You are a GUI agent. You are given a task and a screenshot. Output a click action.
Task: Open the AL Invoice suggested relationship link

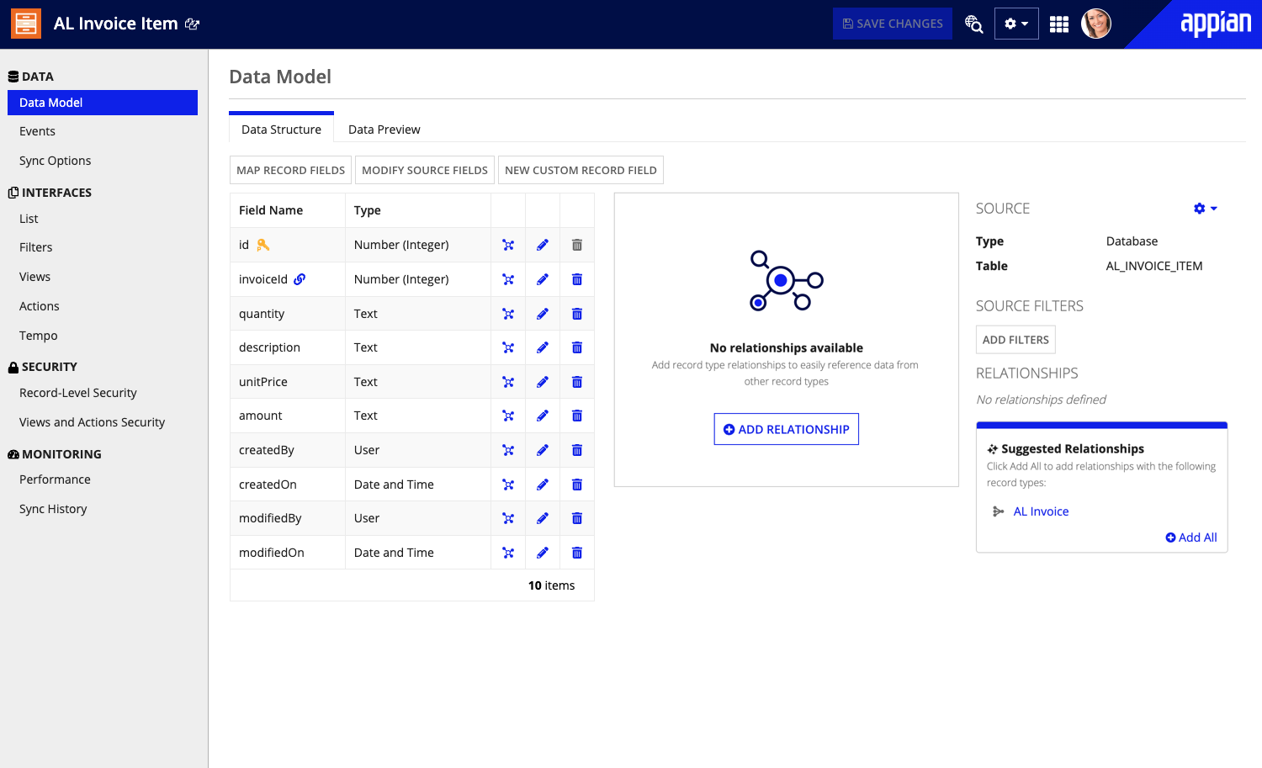[x=1041, y=511]
